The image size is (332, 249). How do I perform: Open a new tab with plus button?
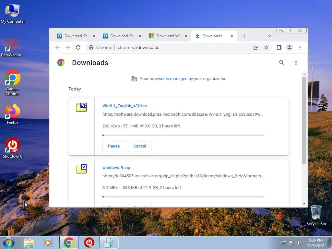point(244,36)
